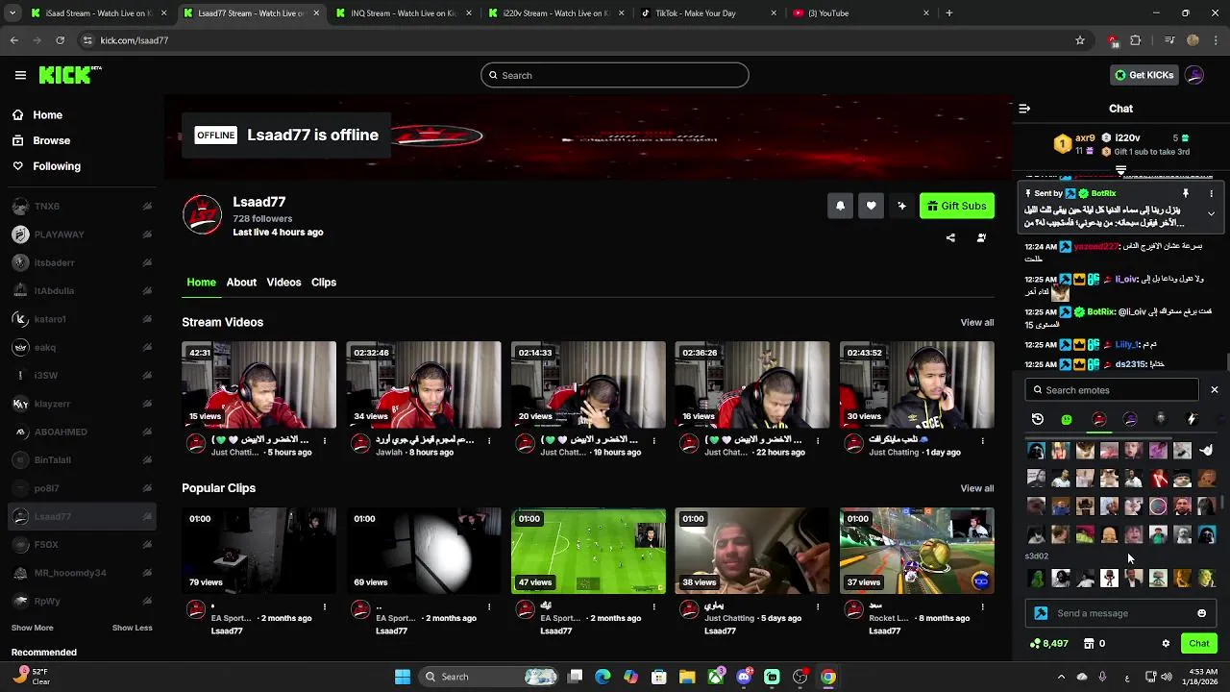Click yazeed227 username in chat
Image resolution: width=1230 pixels, height=692 pixels.
click(x=1095, y=247)
